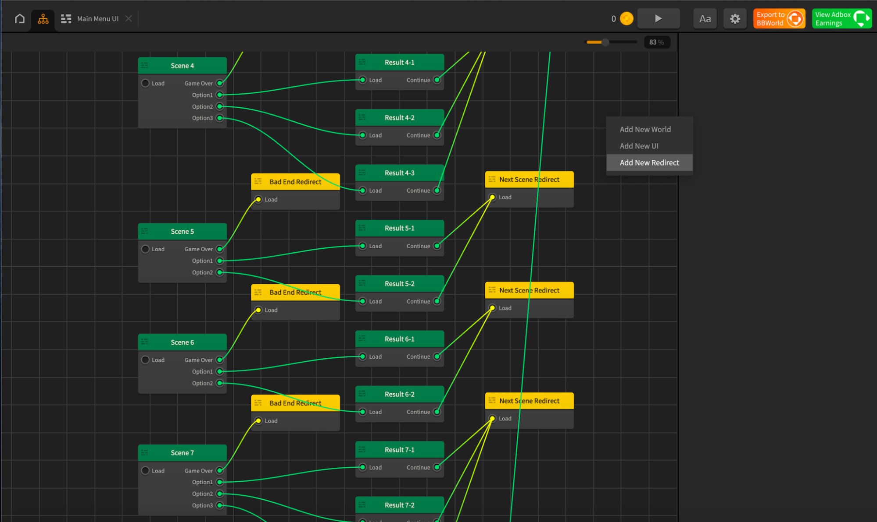
Task: Click Result 6-1 Continue output port
Action: (x=437, y=357)
